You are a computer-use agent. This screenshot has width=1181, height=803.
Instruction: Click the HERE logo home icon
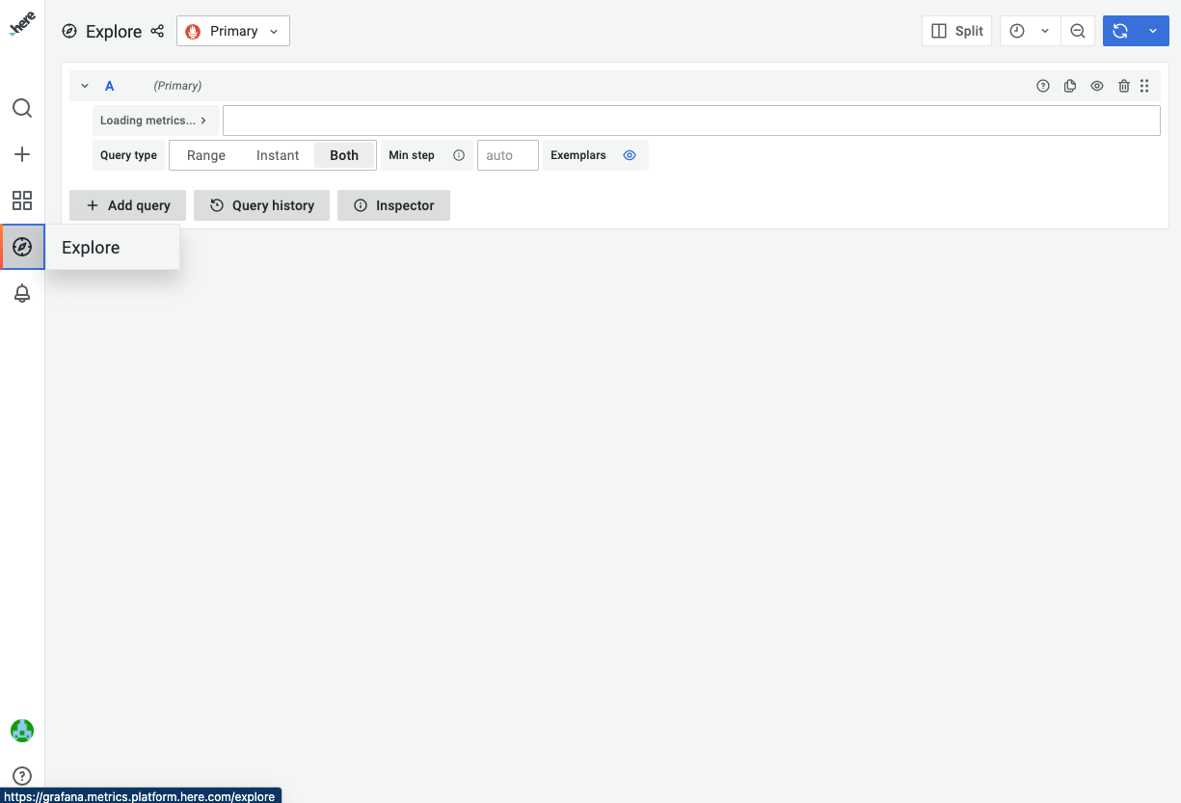[x=22, y=25]
